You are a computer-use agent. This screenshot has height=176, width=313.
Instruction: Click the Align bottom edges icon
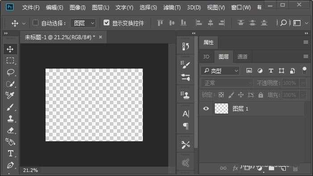pyautogui.click(x=183, y=23)
